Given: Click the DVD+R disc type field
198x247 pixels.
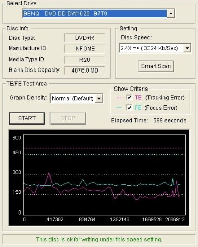Looking at the screenshot, I should [x=85, y=38].
